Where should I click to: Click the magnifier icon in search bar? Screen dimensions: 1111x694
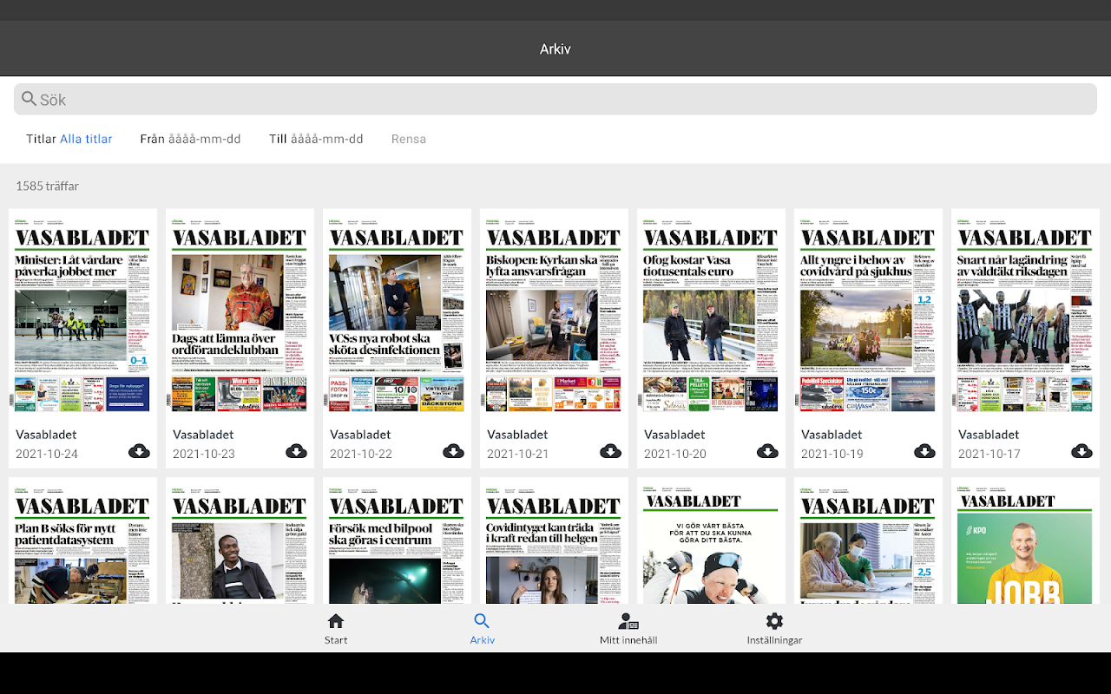click(x=30, y=99)
